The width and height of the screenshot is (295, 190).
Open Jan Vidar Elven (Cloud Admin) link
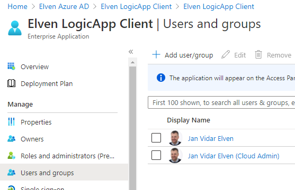click(x=234, y=156)
